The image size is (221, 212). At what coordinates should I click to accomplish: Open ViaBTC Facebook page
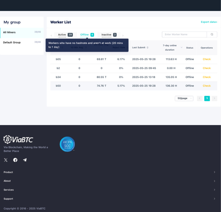(15, 160)
